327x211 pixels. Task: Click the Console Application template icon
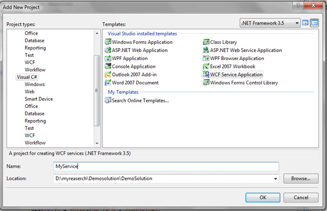coord(108,66)
